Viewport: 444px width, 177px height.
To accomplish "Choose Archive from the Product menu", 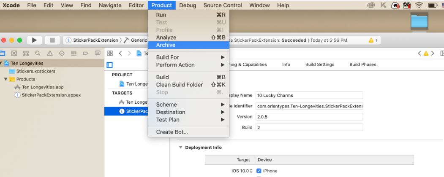I will (188, 45).
